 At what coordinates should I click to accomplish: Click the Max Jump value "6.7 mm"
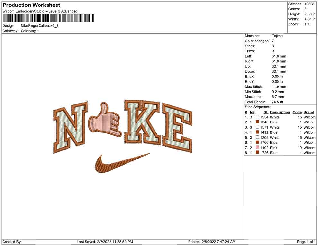pos(278,97)
